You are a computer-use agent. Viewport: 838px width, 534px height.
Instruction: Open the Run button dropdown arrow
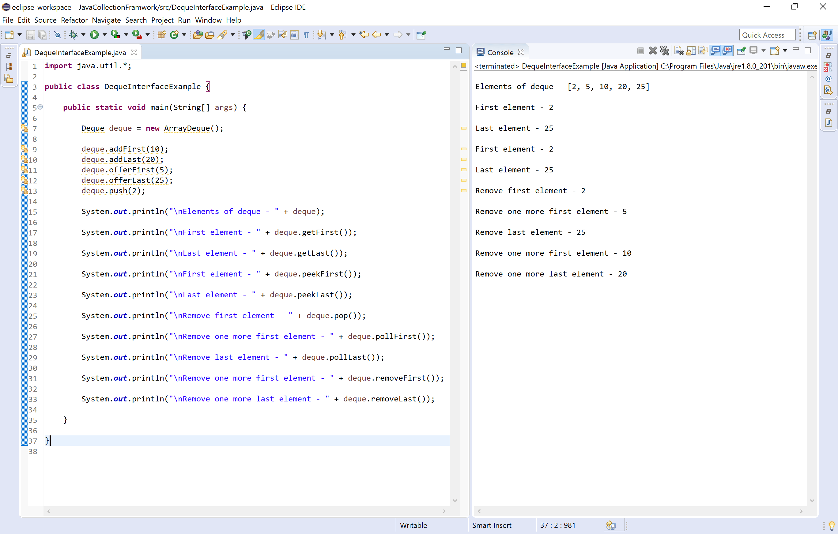(x=104, y=35)
